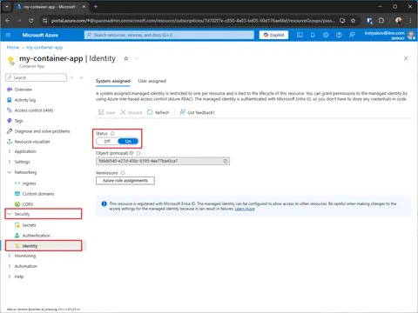
Task: Expand the Automation section
Action: click(x=10, y=266)
